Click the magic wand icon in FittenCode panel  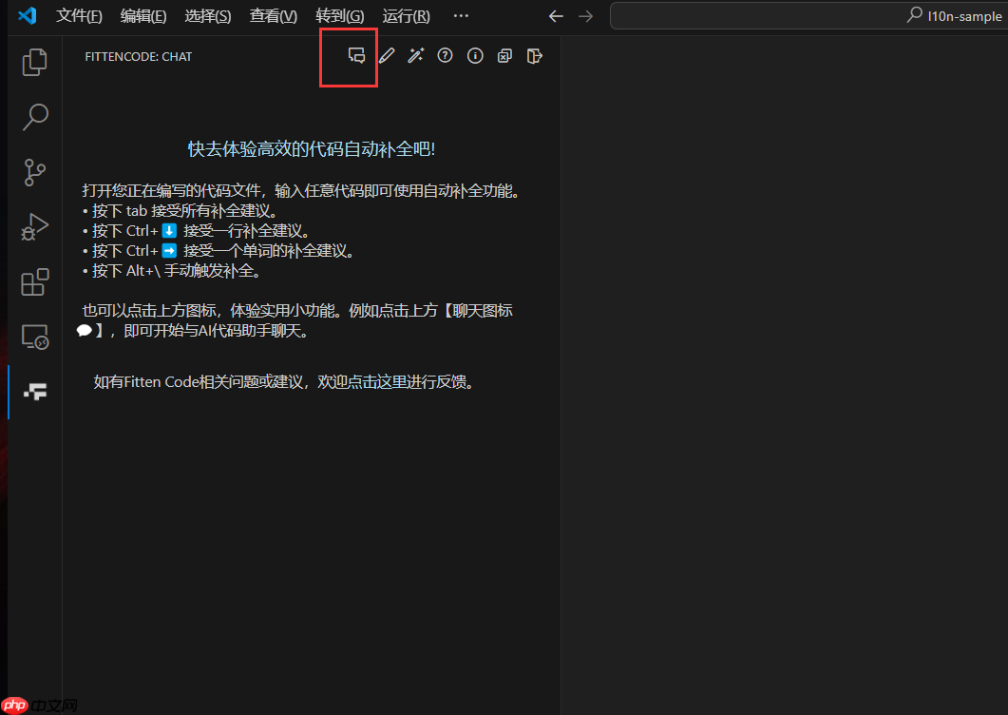pos(415,55)
